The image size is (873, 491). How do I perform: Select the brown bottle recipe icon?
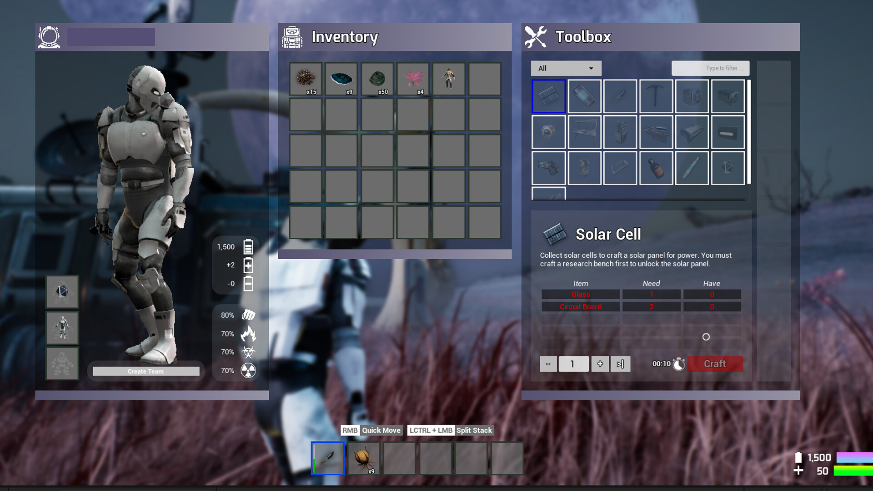(656, 168)
